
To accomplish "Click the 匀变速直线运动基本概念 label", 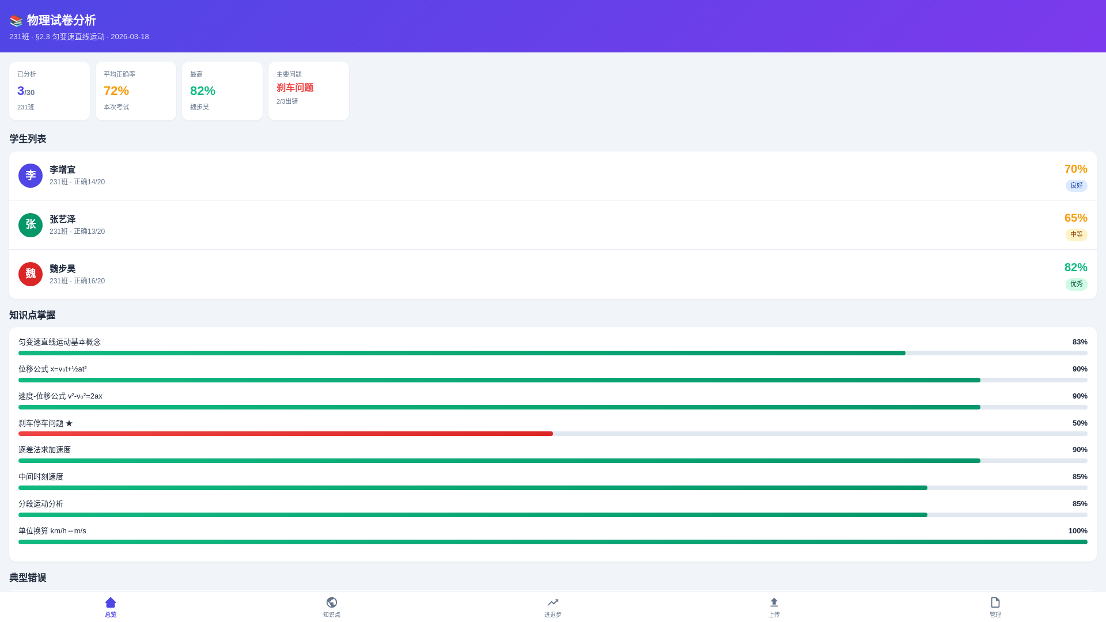I will tap(59, 342).
